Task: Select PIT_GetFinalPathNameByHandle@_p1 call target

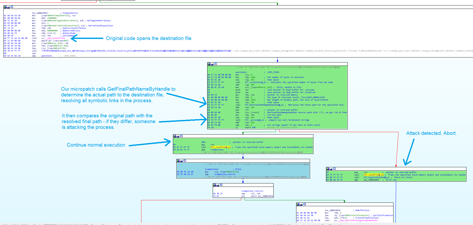Action: coord(264,105)
